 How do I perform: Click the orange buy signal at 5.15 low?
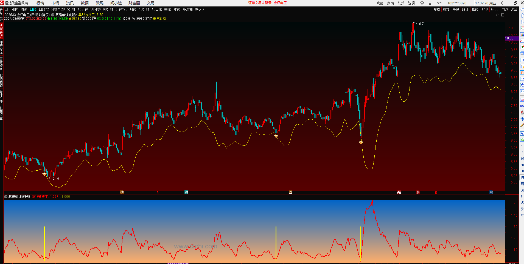pos(44,174)
